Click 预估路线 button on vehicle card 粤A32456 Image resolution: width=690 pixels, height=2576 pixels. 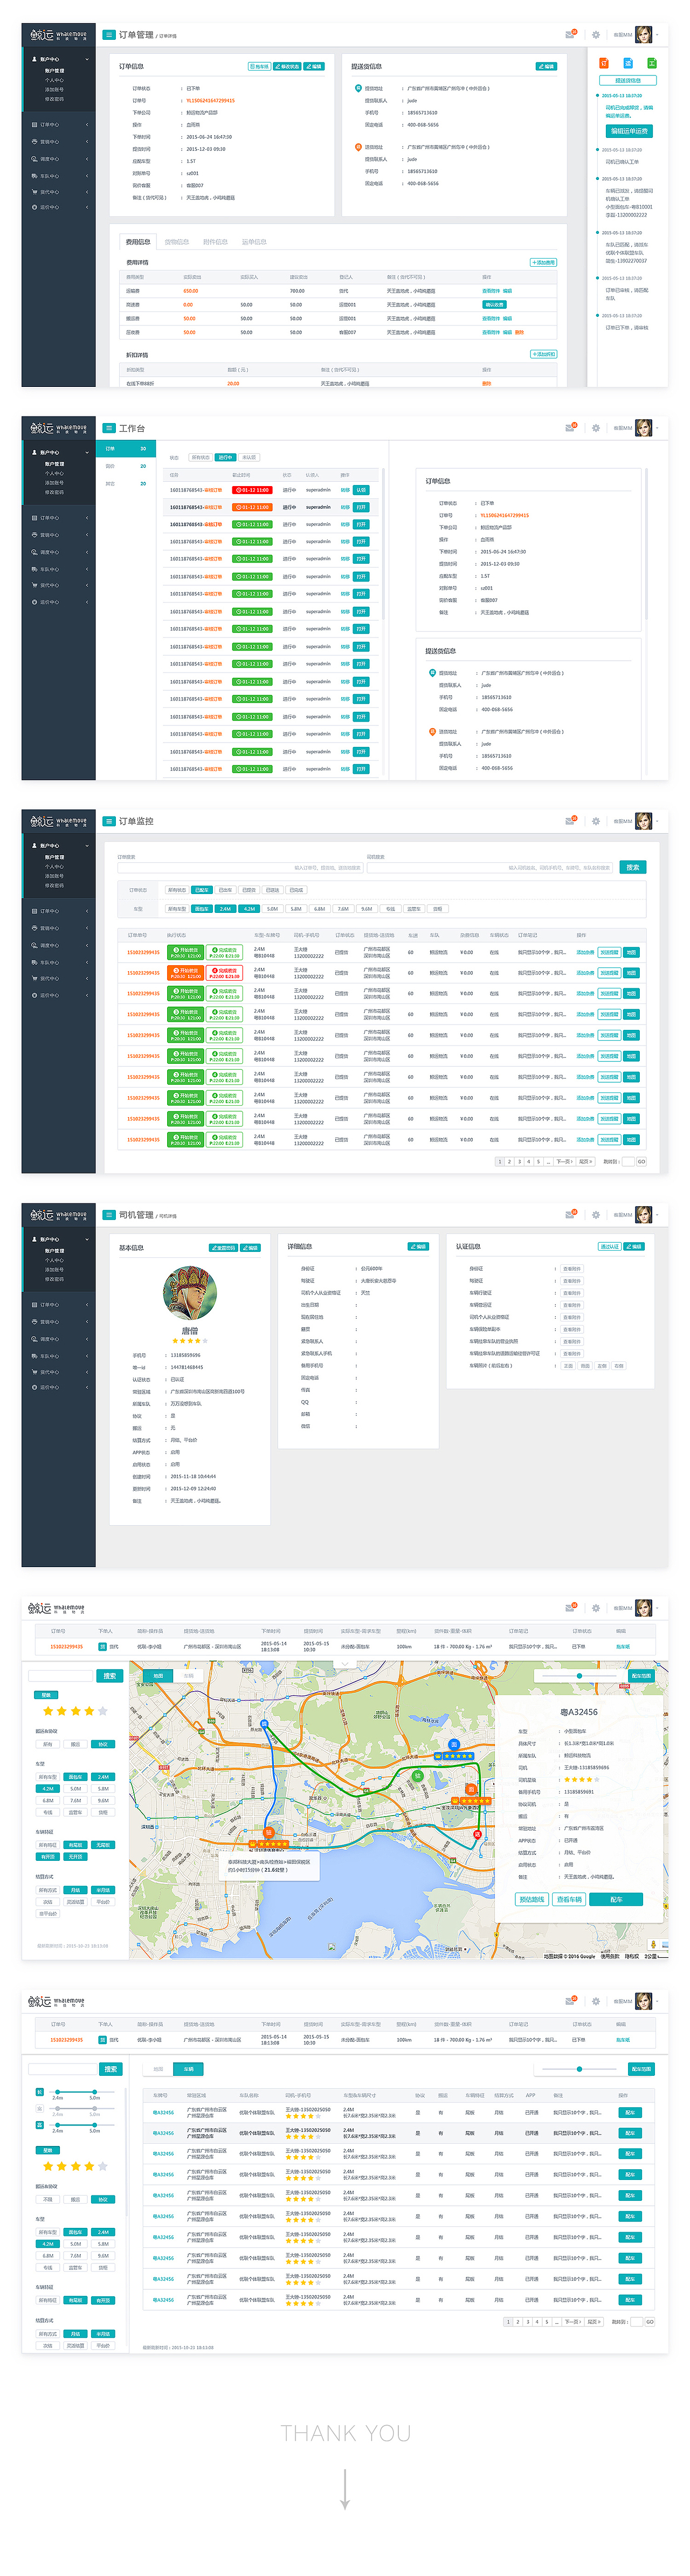tap(532, 1899)
